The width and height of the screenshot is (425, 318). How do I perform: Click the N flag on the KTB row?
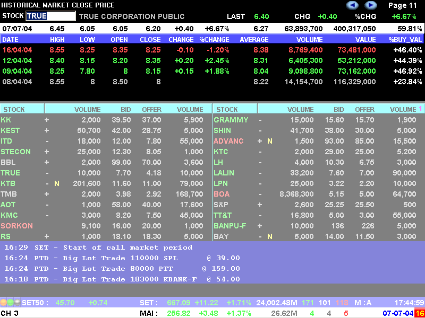[57, 183]
